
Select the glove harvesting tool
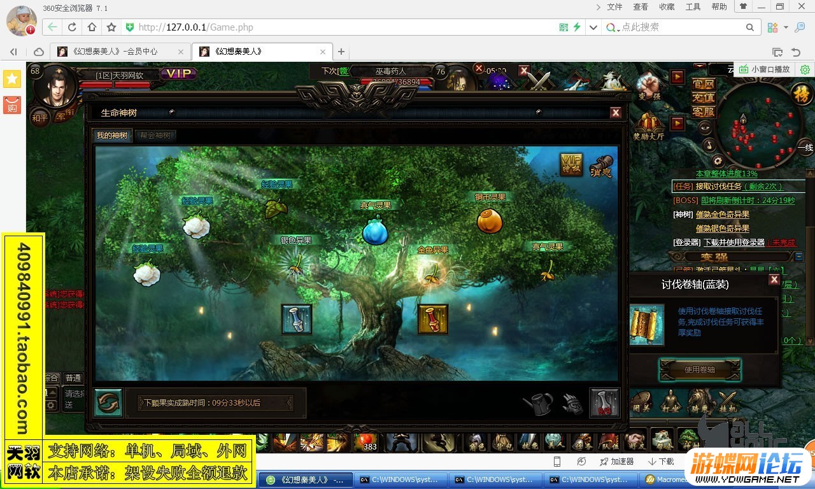(572, 404)
